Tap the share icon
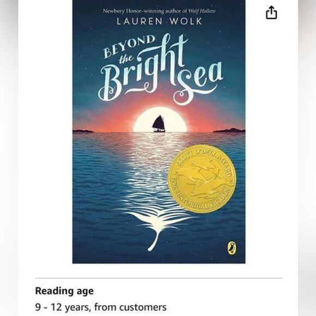 pyautogui.click(x=271, y=13)
